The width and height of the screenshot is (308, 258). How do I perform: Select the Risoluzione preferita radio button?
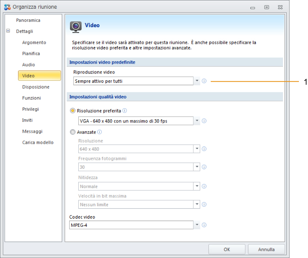pos(73,111)
